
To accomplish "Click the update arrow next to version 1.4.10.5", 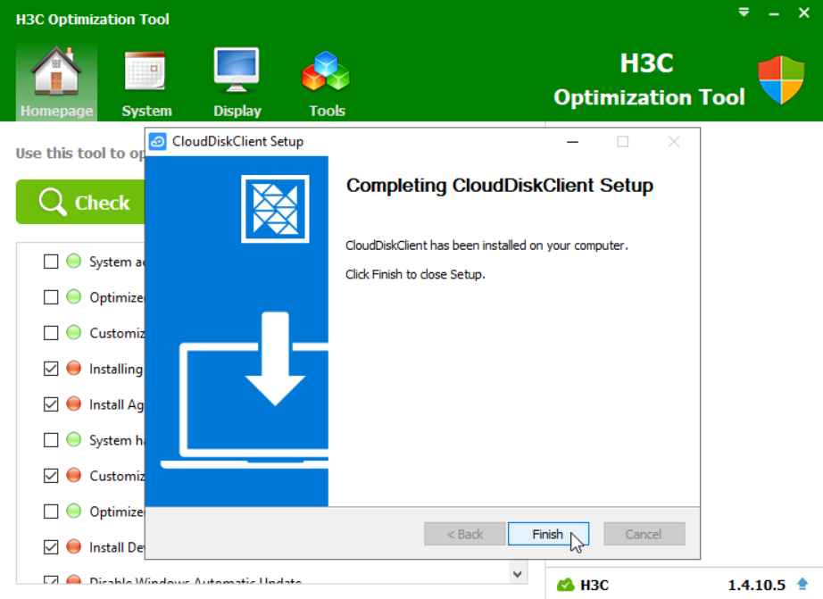I will click(802, 584).
